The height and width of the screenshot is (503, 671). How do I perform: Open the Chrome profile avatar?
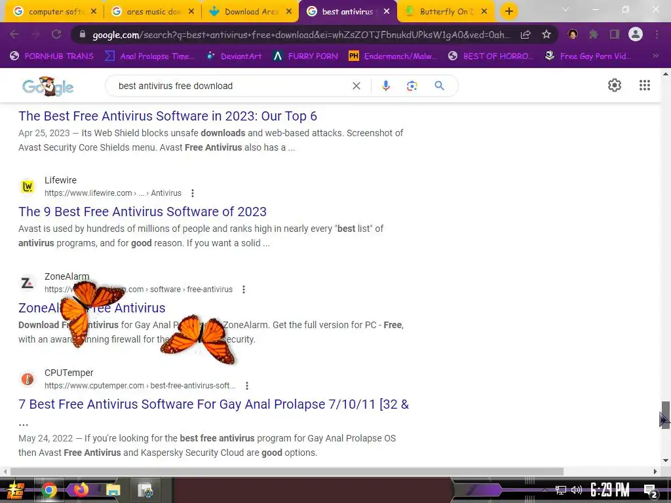point(636,34)
